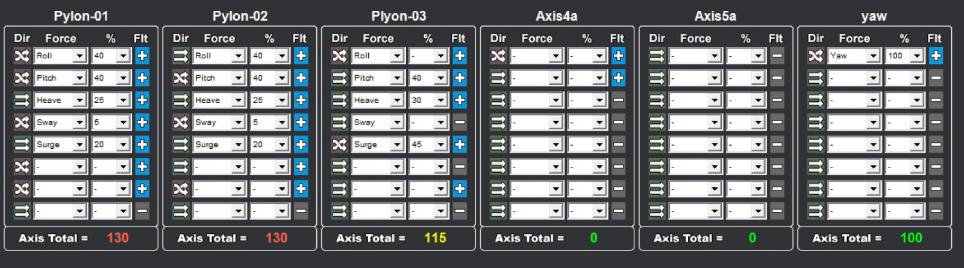Toggle Plyon-03 Surge direction crossed-arrows icon

pos(339,145)
